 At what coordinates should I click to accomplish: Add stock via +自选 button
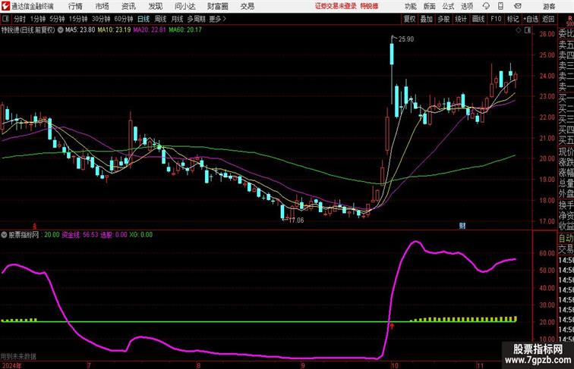tap(531, 19)
